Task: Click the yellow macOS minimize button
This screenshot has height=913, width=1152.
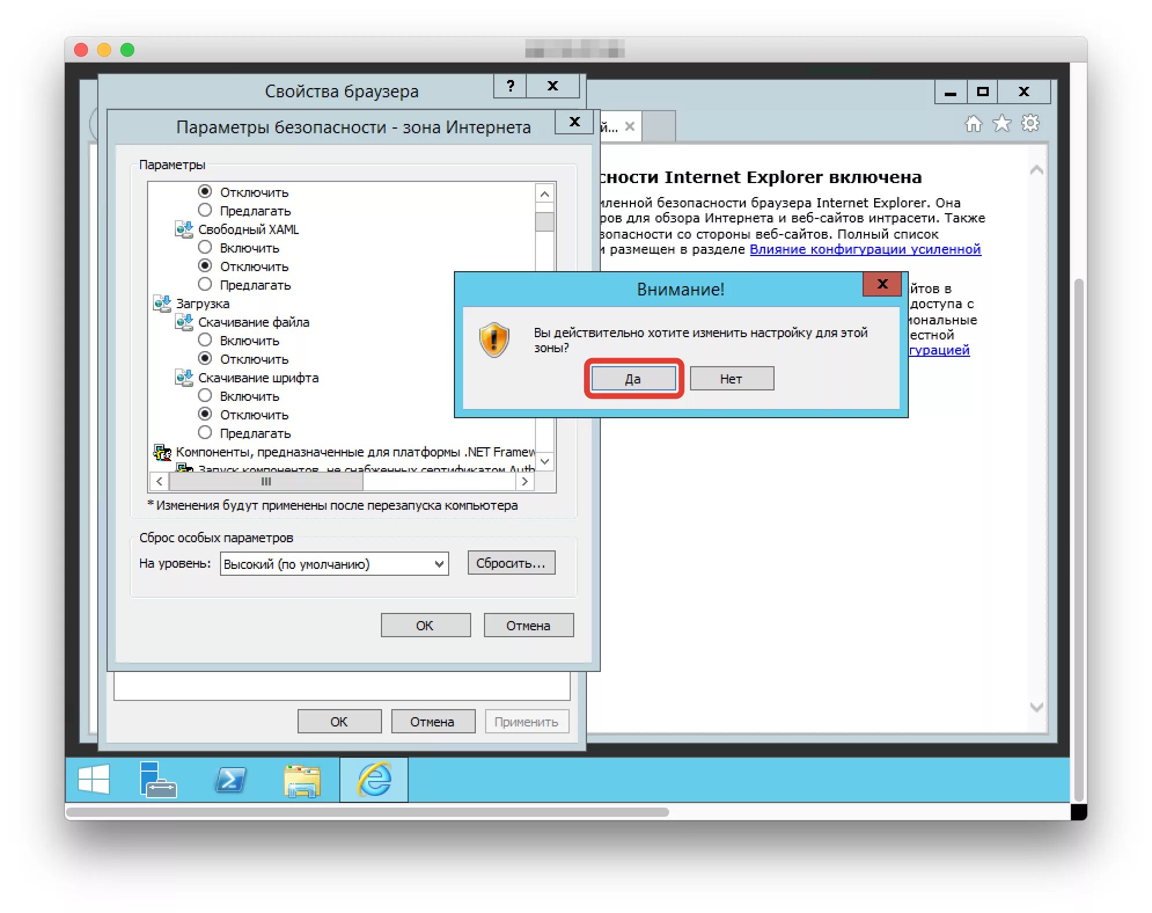Action: click(104, 50)
